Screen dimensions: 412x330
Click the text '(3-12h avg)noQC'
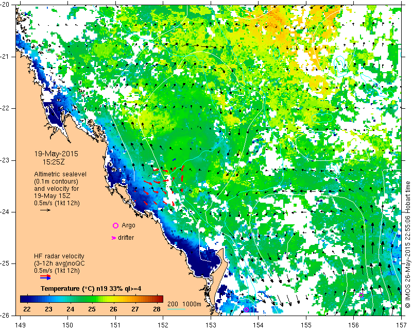point(59,263)
